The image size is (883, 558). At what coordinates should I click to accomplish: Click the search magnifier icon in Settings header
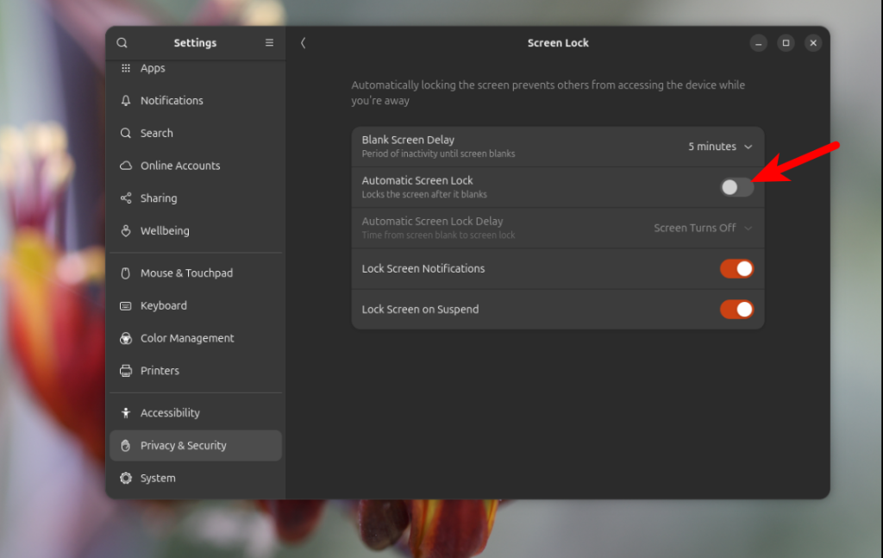(122, 43)
